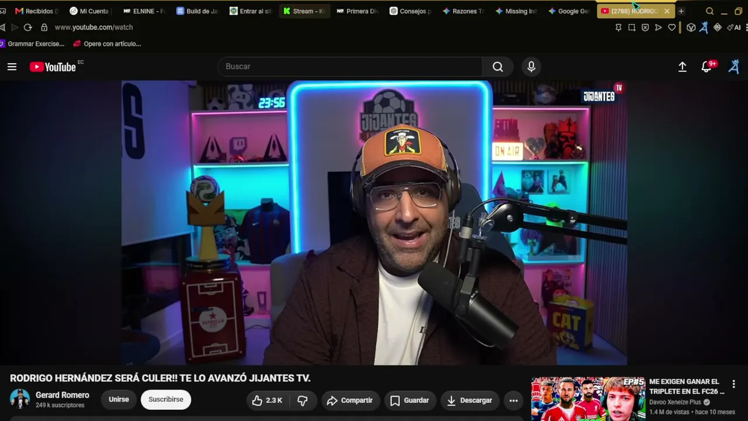
Task: Open the FC26 triplete video thumbnail
Action: 588,399
